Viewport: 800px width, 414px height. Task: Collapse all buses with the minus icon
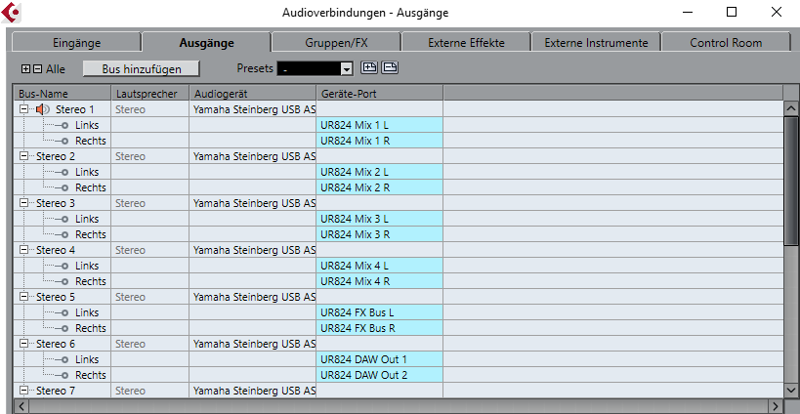click(37, 68)
